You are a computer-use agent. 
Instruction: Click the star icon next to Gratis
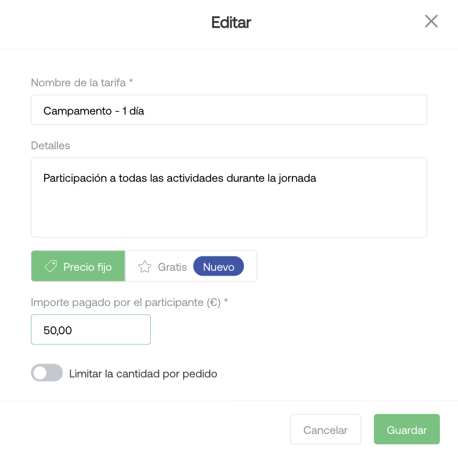click(144, 267)
